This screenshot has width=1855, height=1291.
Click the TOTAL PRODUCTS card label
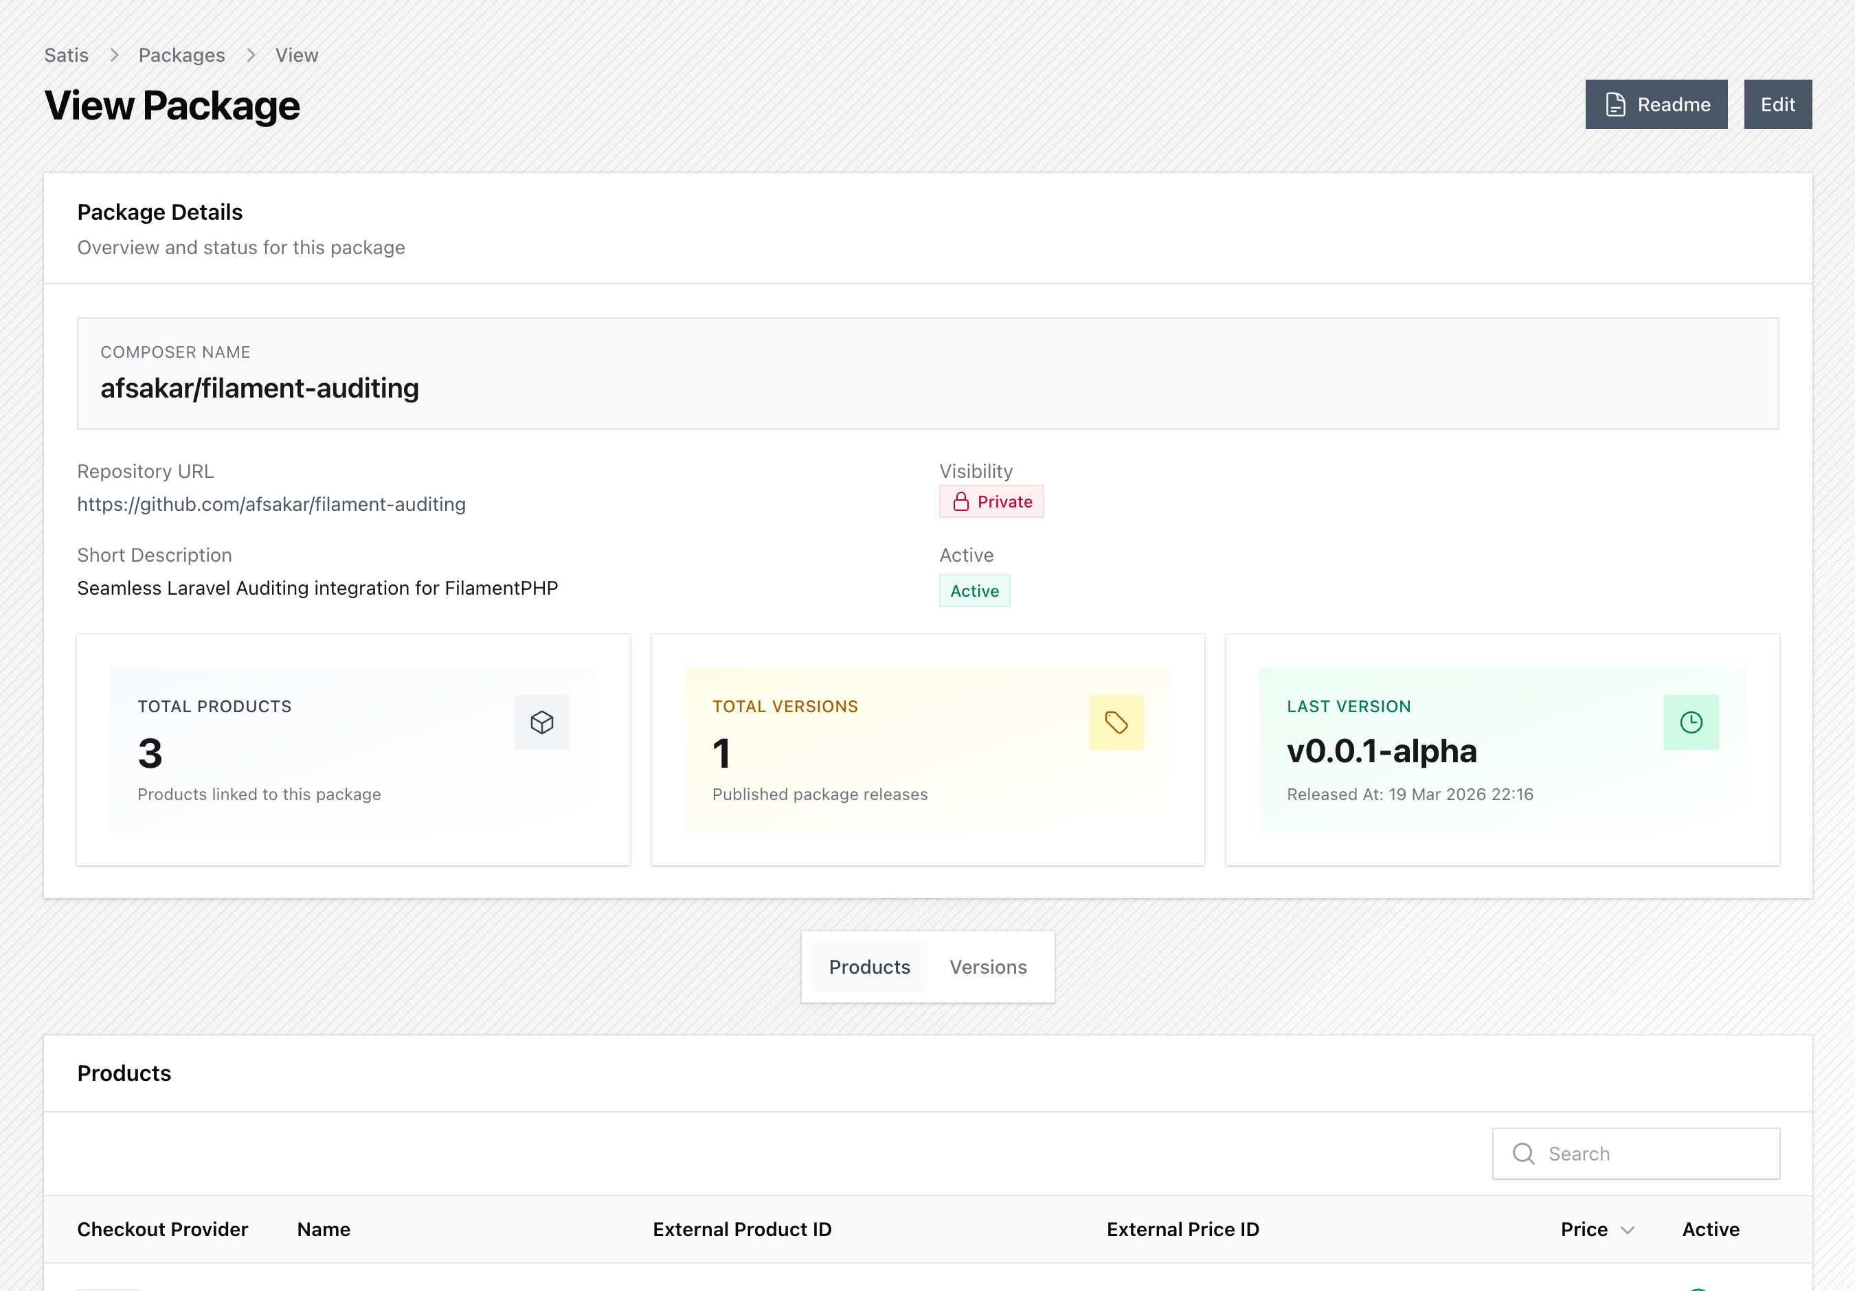215,707
